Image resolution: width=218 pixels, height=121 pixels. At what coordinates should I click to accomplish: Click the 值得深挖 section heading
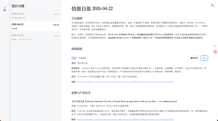pyautogui.click(x=77, y=49)
